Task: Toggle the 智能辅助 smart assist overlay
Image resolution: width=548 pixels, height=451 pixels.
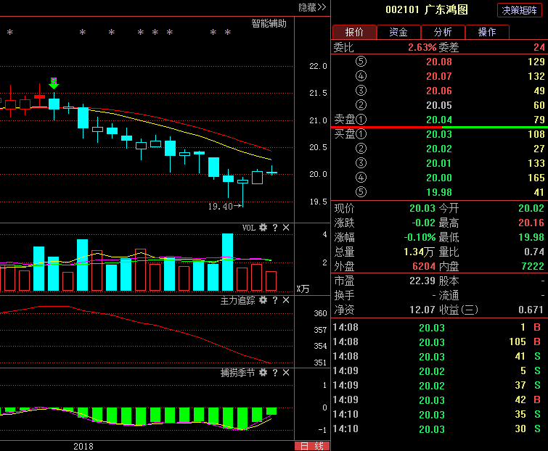Action: click(x=269, y=23)
